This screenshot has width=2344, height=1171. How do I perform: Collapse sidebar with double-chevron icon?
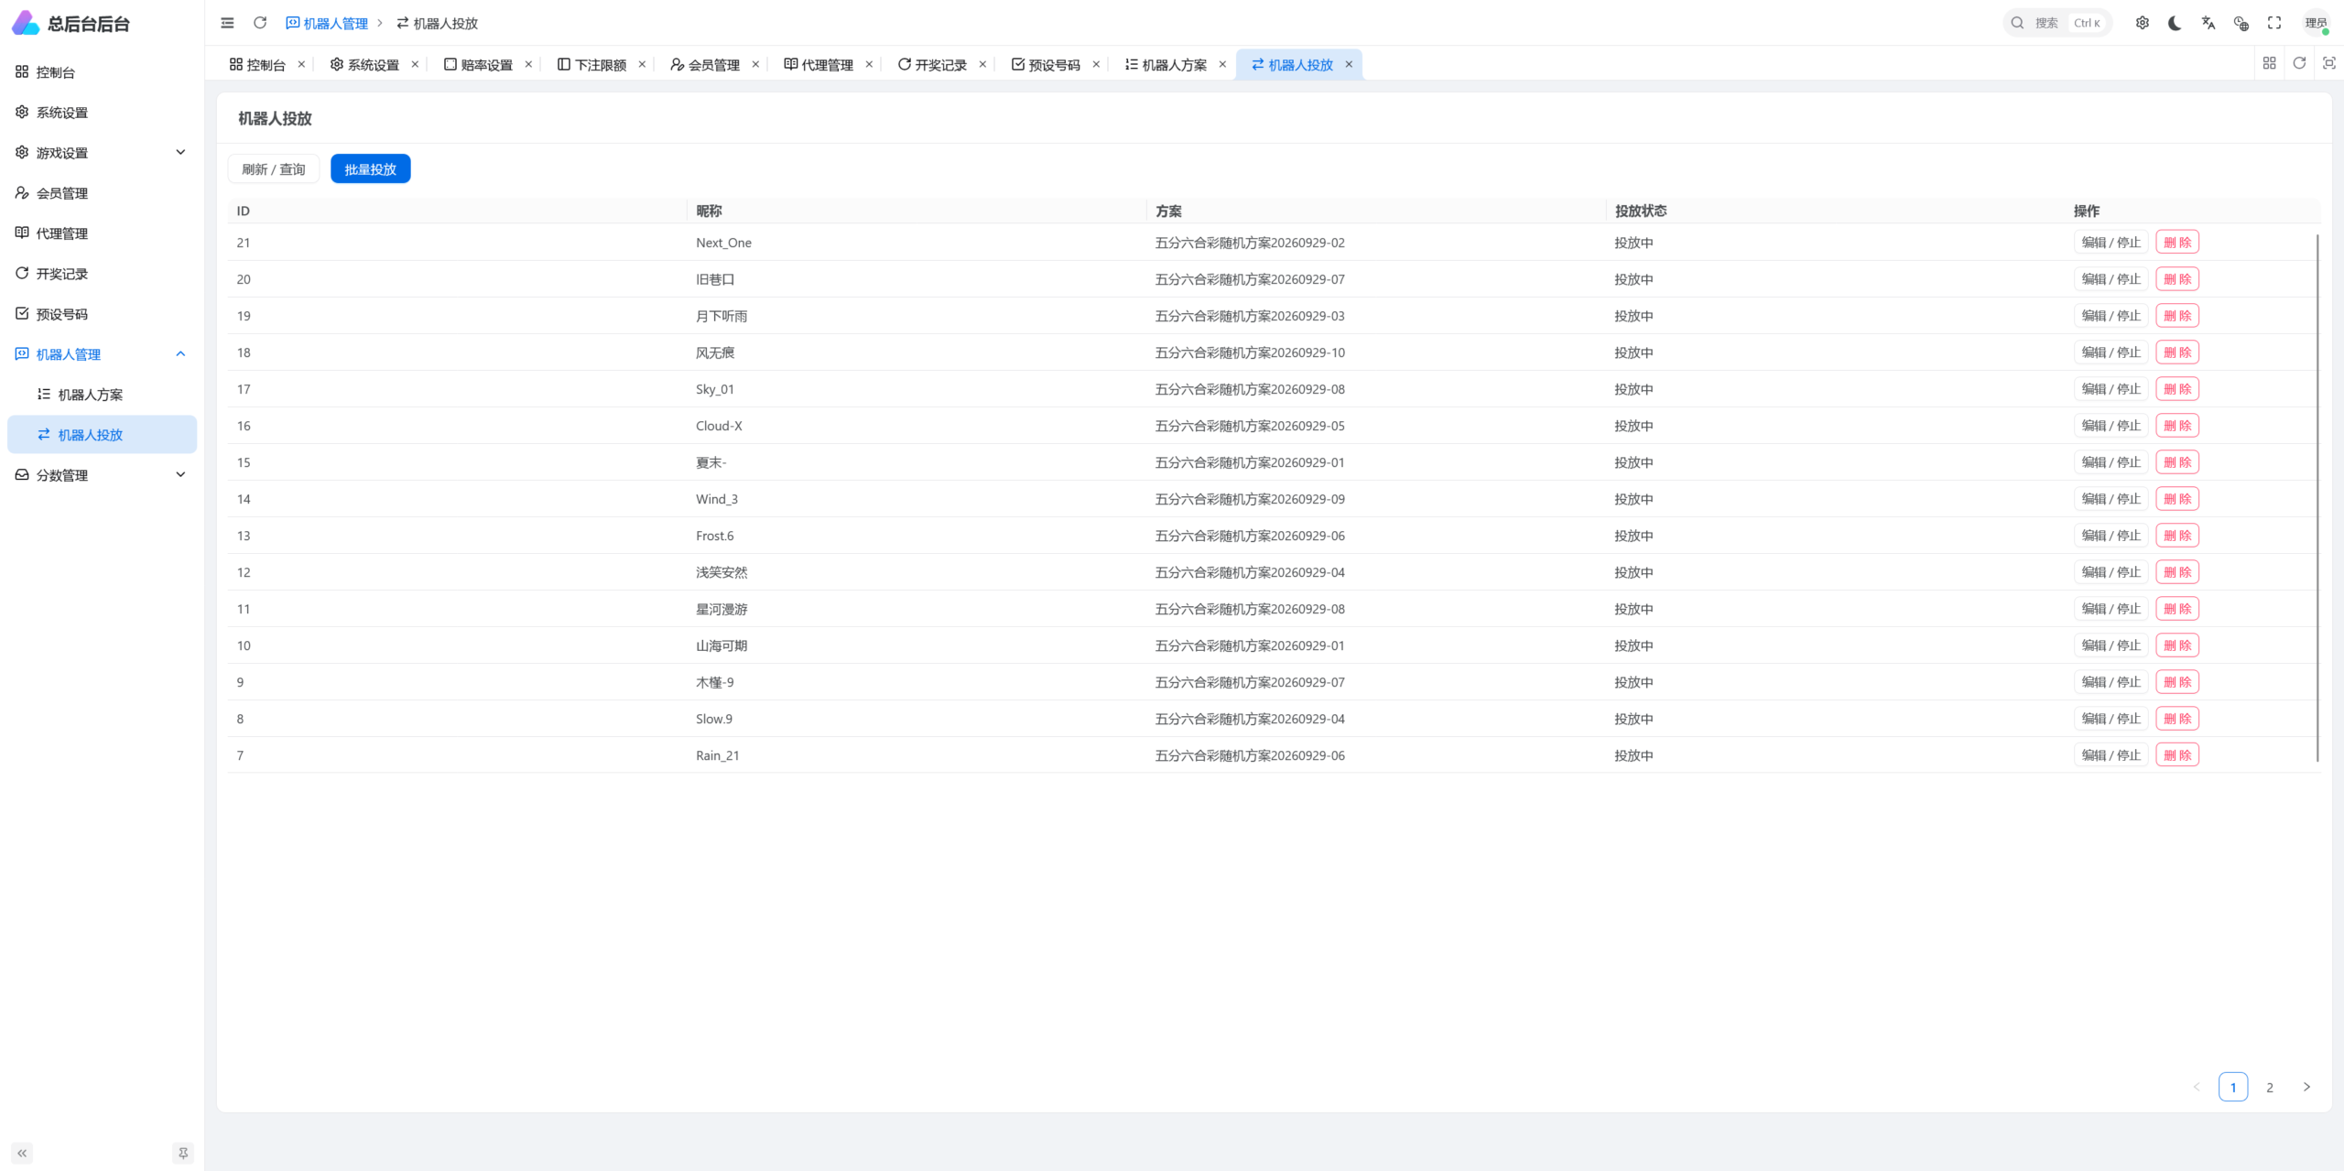pyautogui.click(x=22, y=1154)
